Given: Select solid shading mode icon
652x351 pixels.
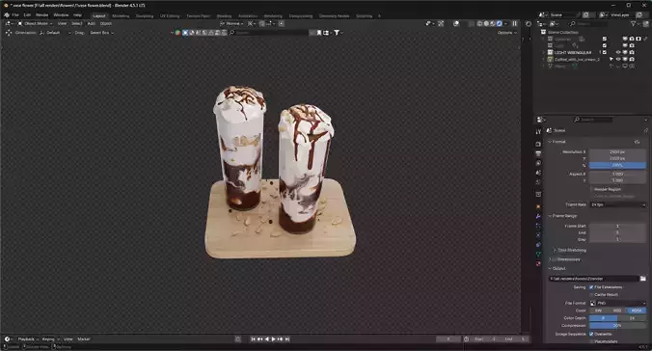Looking at the screenshot, I should [486, 24].
